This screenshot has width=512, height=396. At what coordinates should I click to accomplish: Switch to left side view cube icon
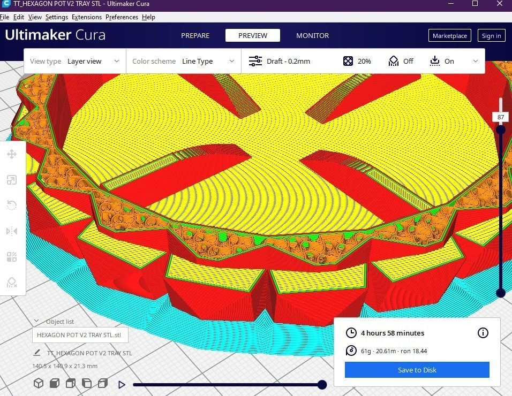[x=87, y=383]
